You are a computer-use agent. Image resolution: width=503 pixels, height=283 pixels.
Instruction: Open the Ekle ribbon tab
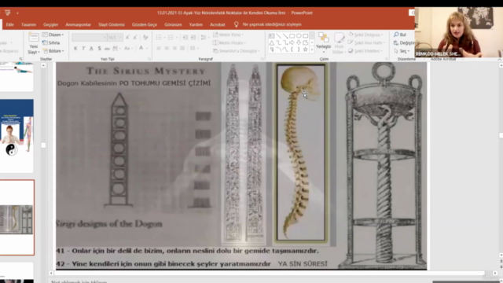10,24
